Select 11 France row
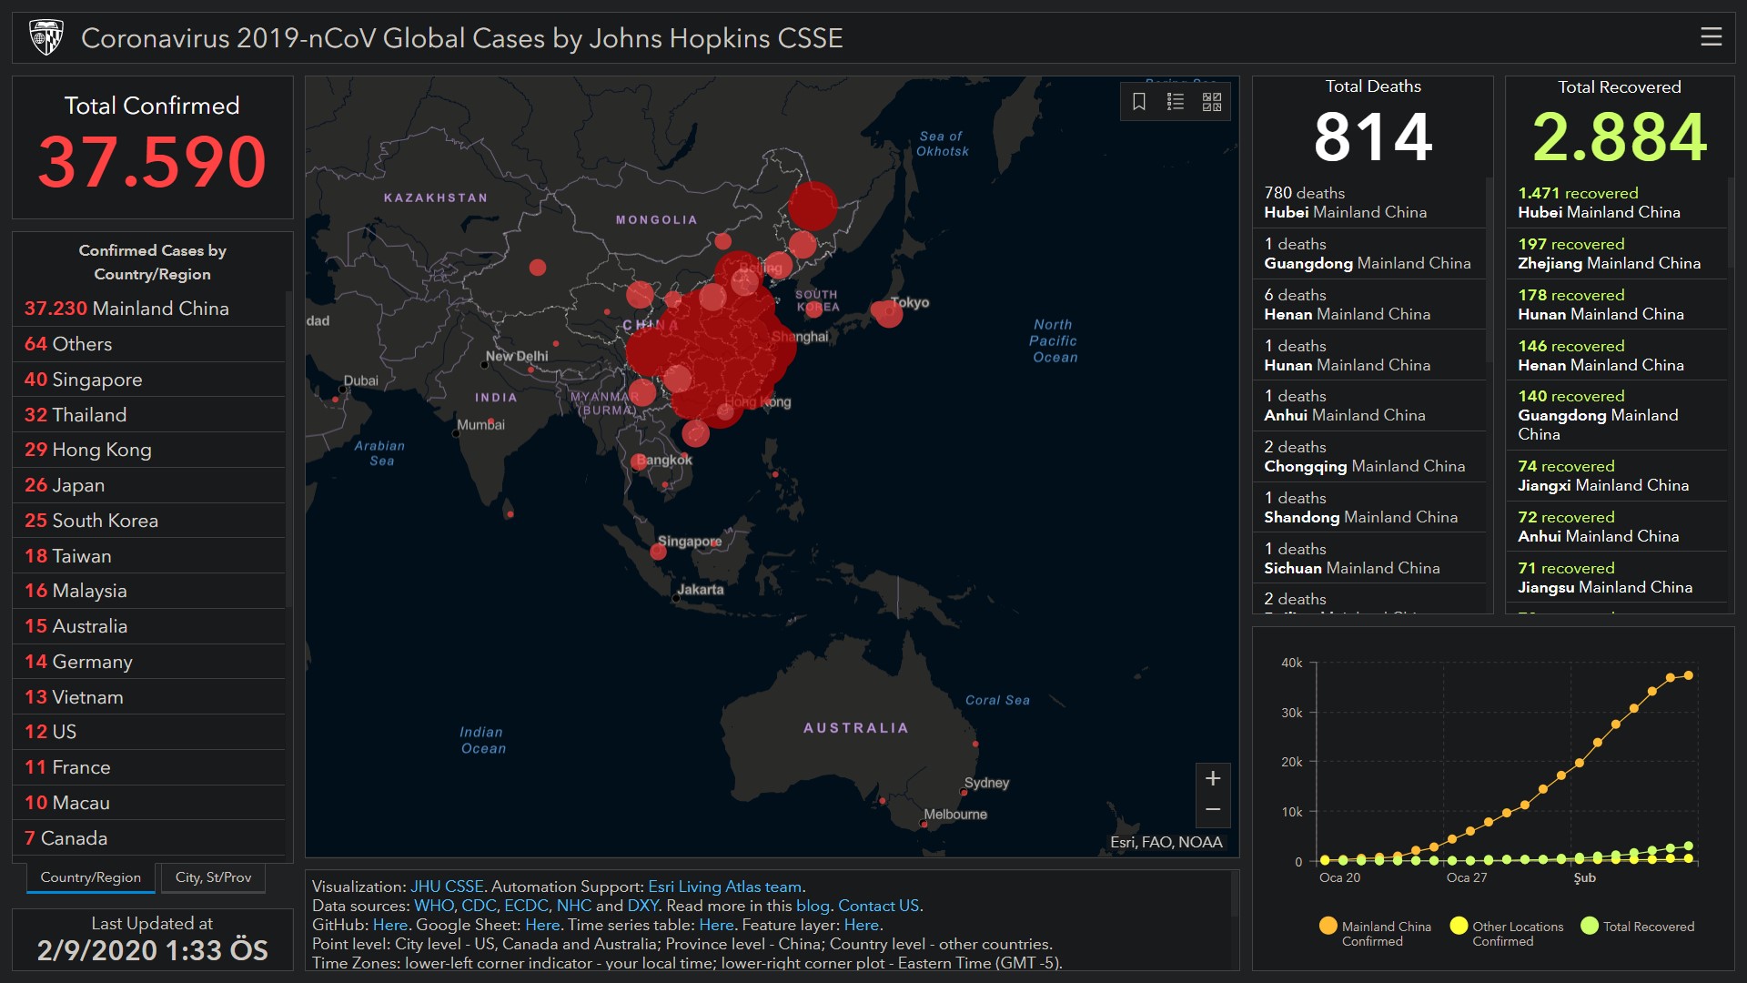Image resolution: width=1747 pixels, height=983 pixels. [x=149, y=767]
